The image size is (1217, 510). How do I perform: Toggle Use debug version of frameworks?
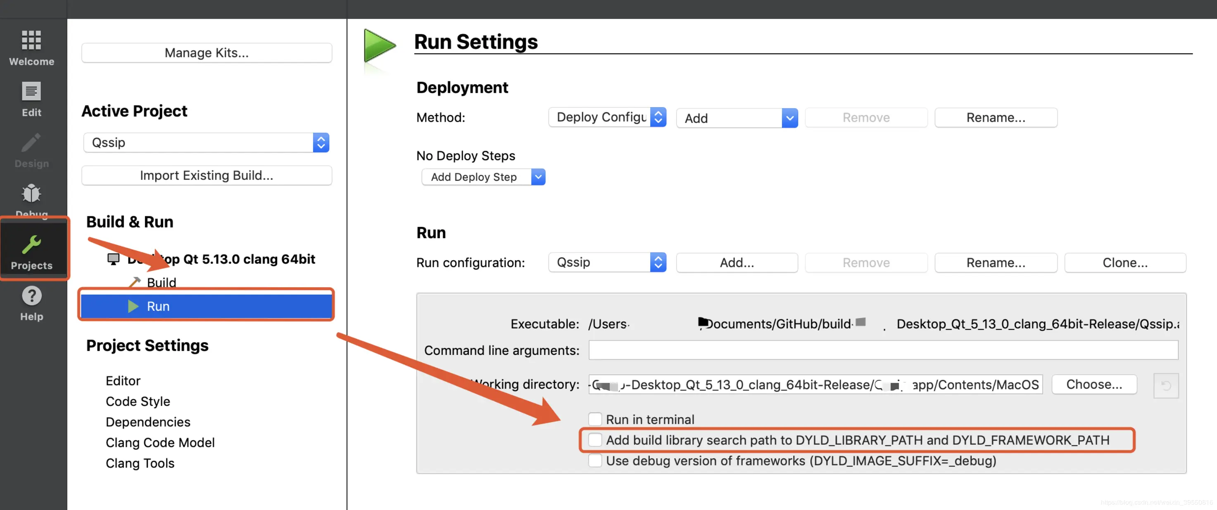click(595, 460)
